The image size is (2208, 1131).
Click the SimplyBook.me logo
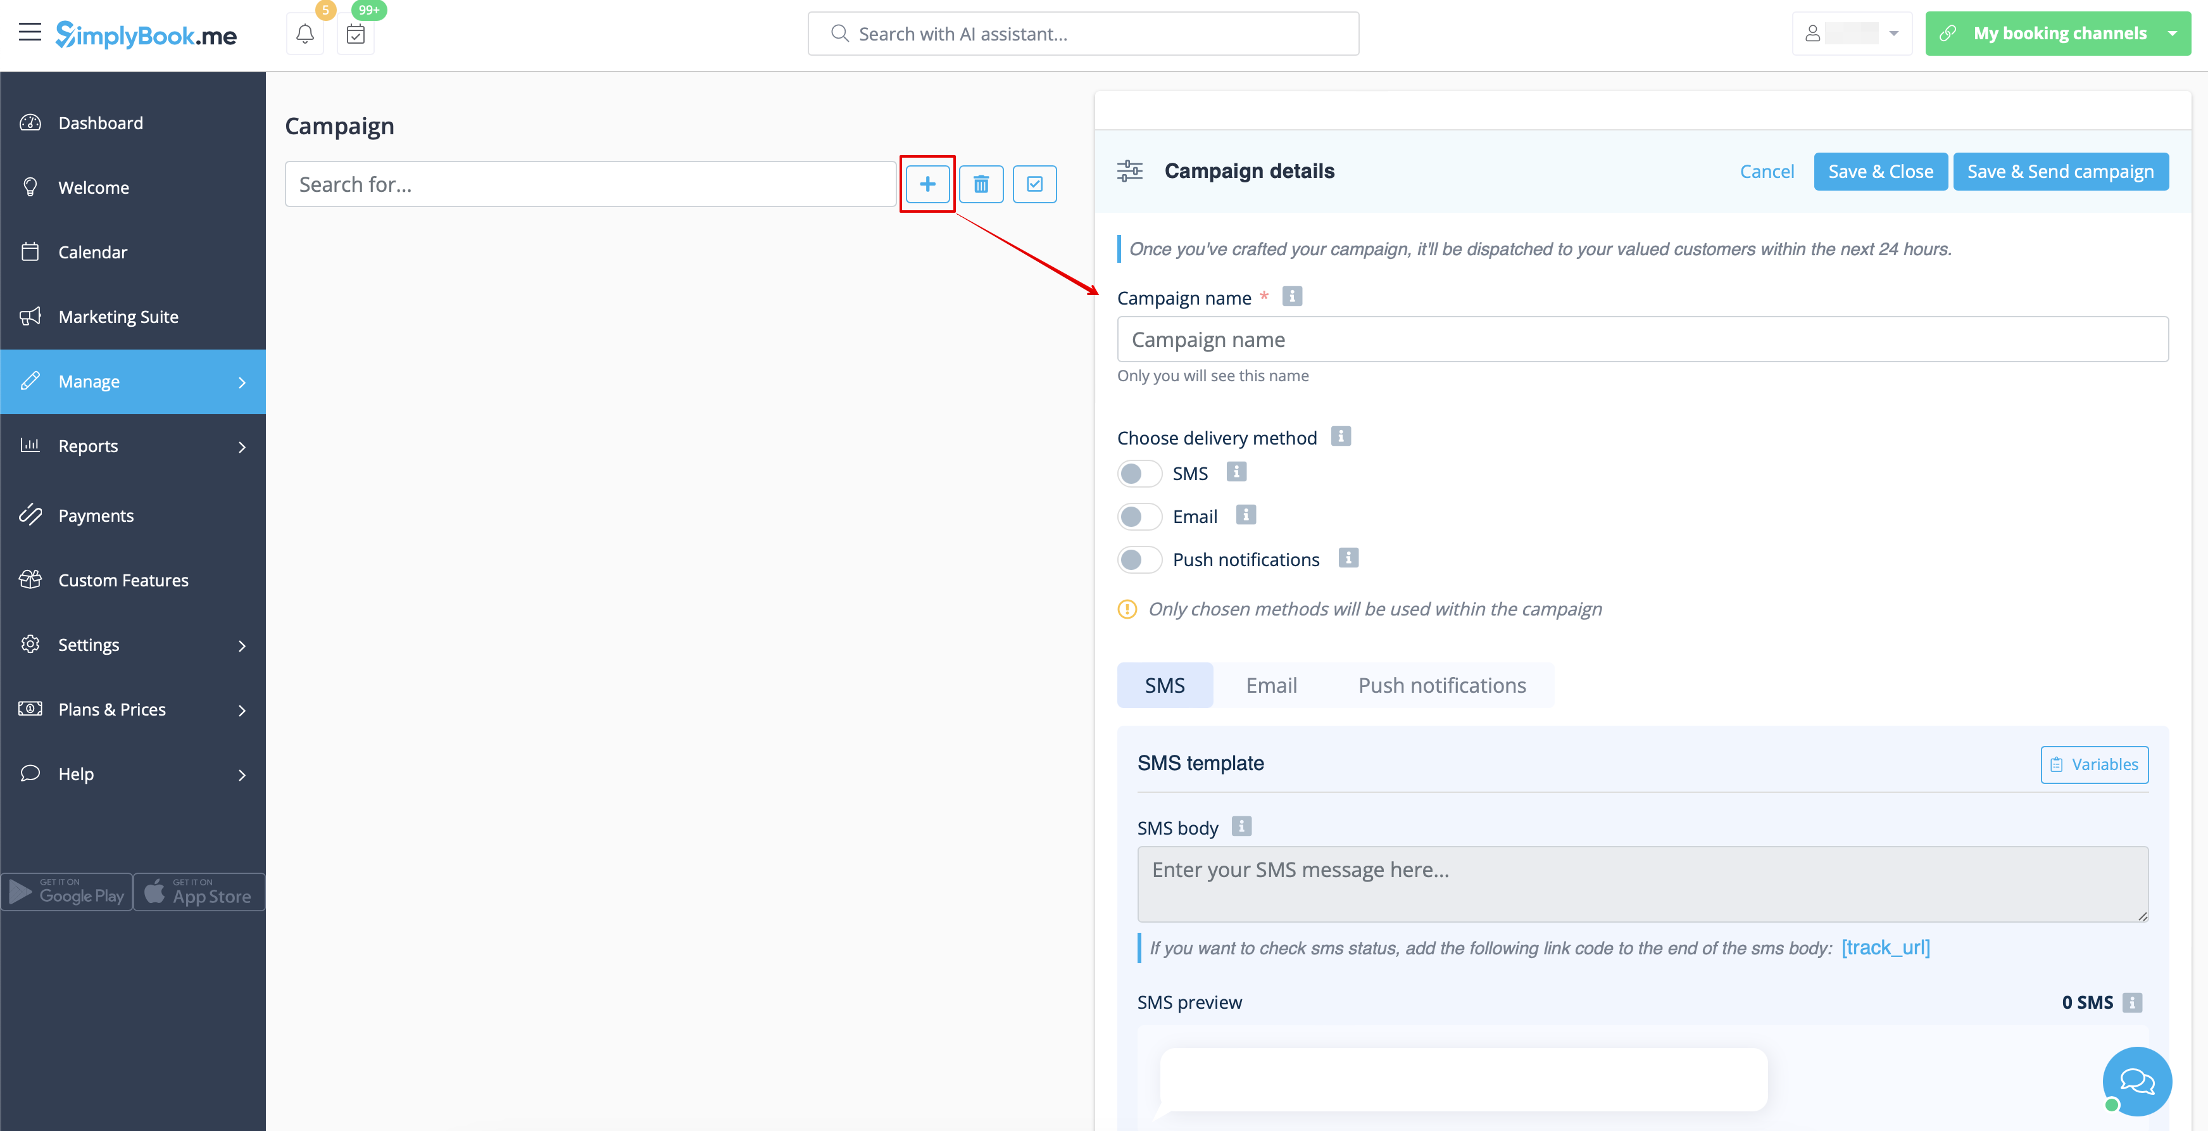(x=146, y=34)
